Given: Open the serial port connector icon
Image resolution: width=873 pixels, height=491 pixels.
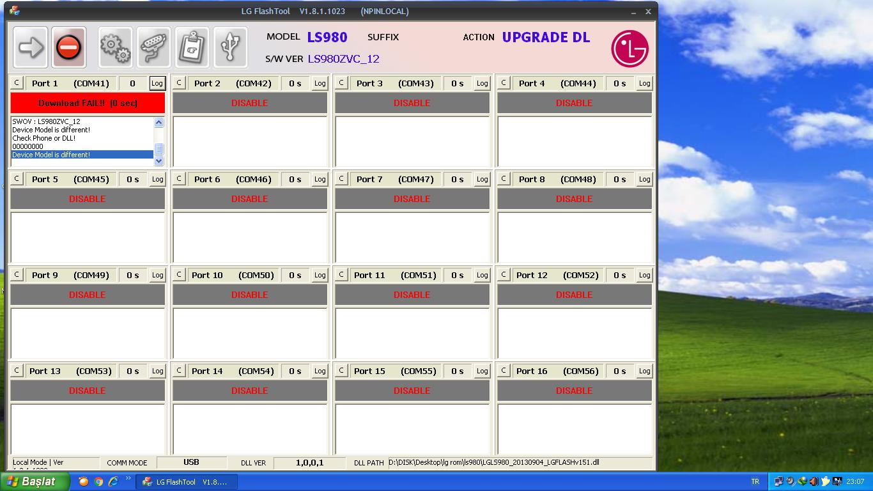Looking at the screenshot, I should pyautogui.click(x=153, y=47).
